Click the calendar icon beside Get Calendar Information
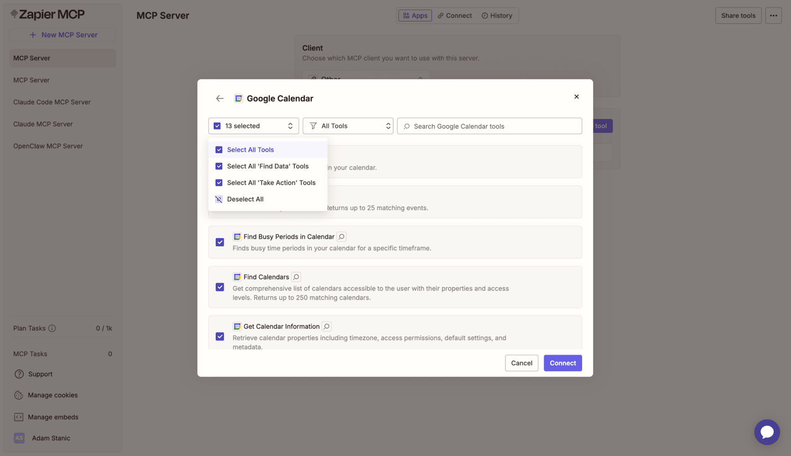Viewport: 791px width, 456px height. pyautogui.click(x=237, y=326)
